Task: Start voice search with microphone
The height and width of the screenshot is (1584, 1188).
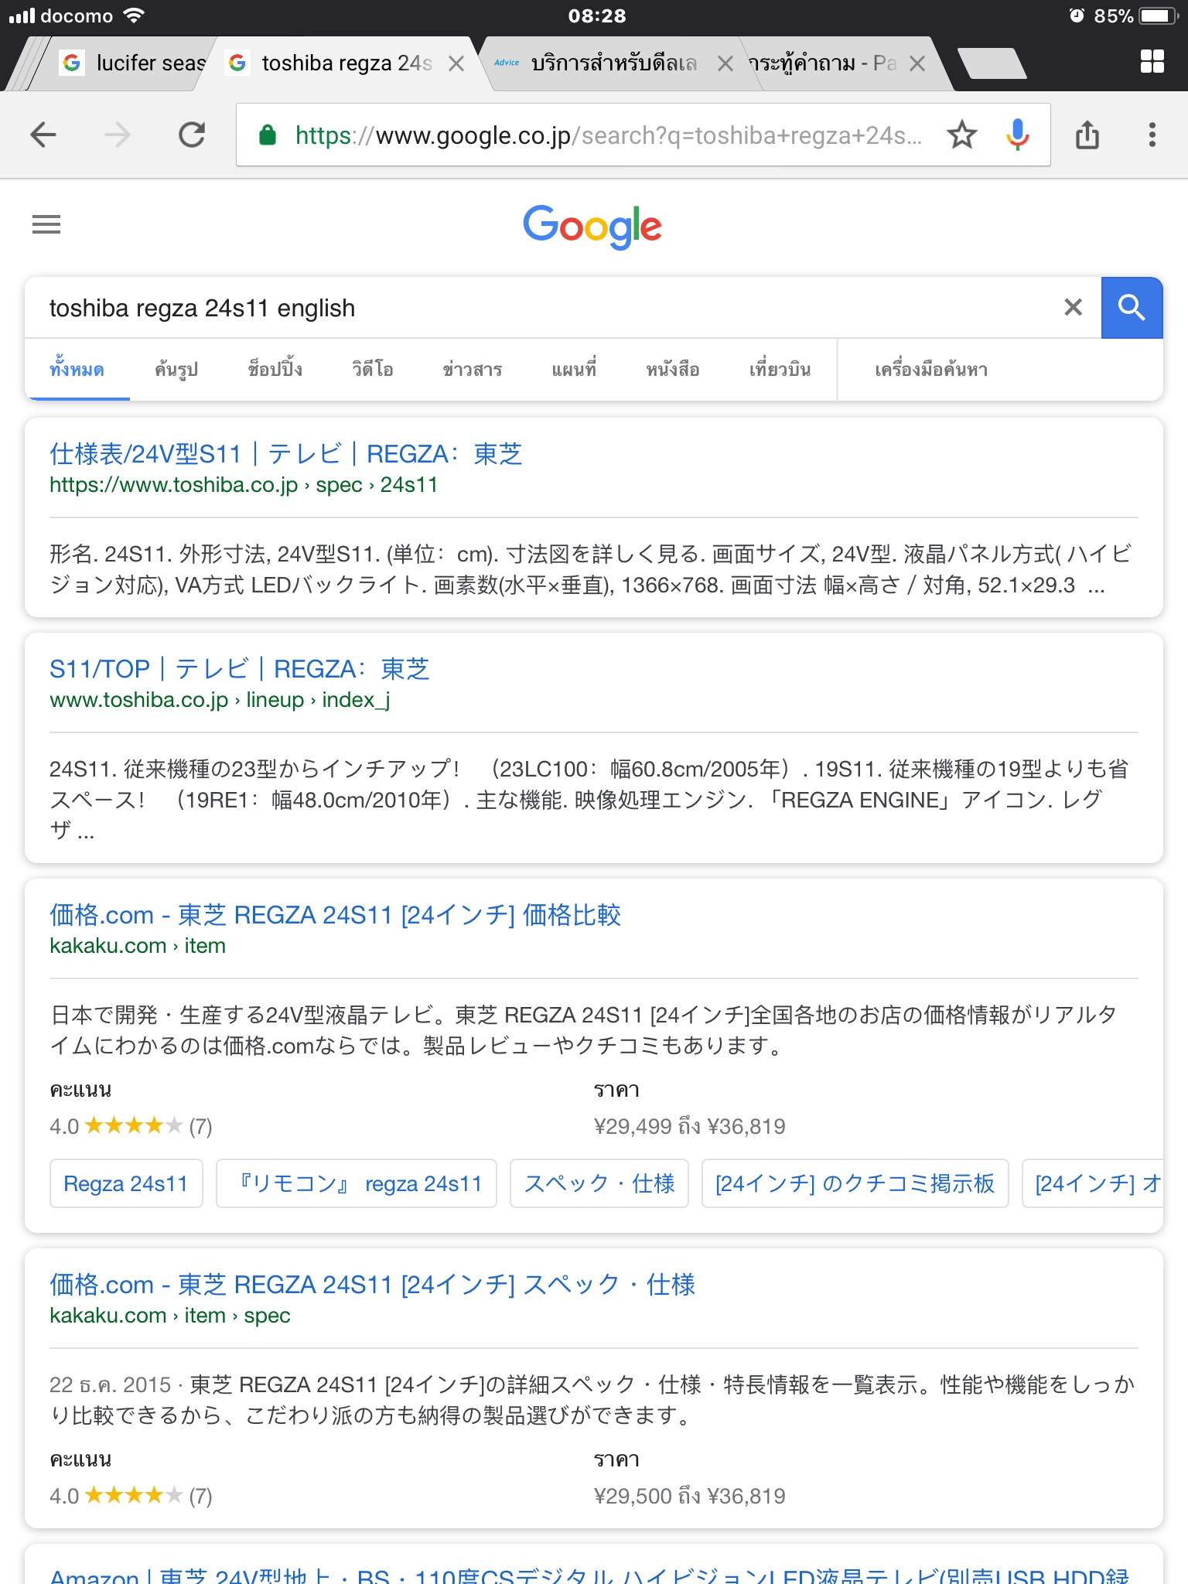Action: (1017, 135)
